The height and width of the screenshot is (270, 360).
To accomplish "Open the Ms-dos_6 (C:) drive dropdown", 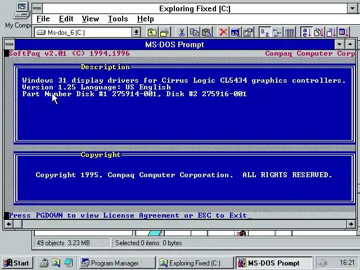I will click(136, 33).
